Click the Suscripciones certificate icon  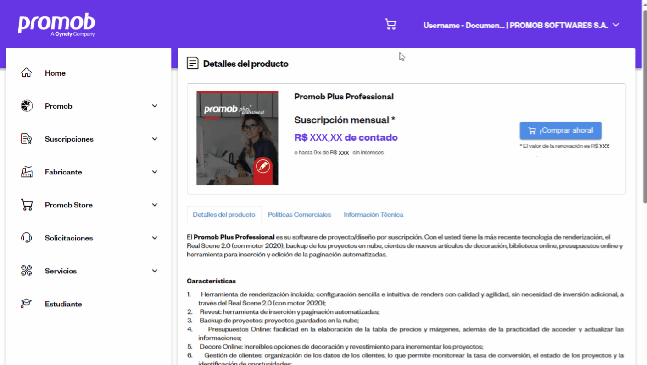(x=27, y=139)
